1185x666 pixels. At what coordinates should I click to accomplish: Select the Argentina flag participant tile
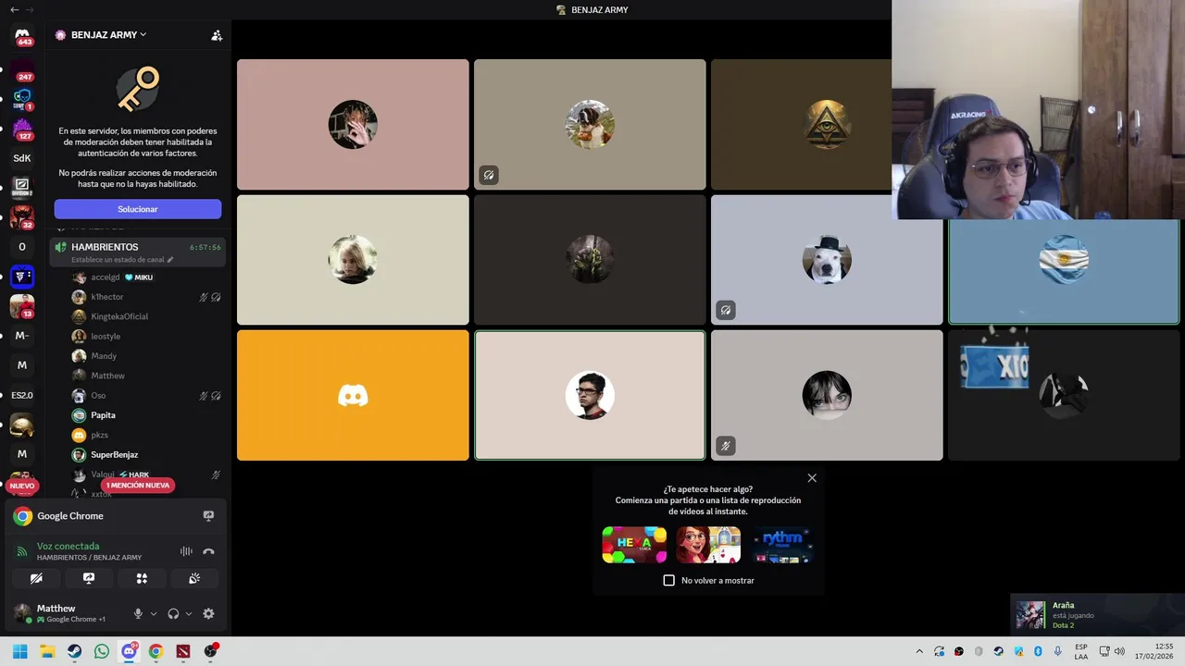pos(1064,272)
